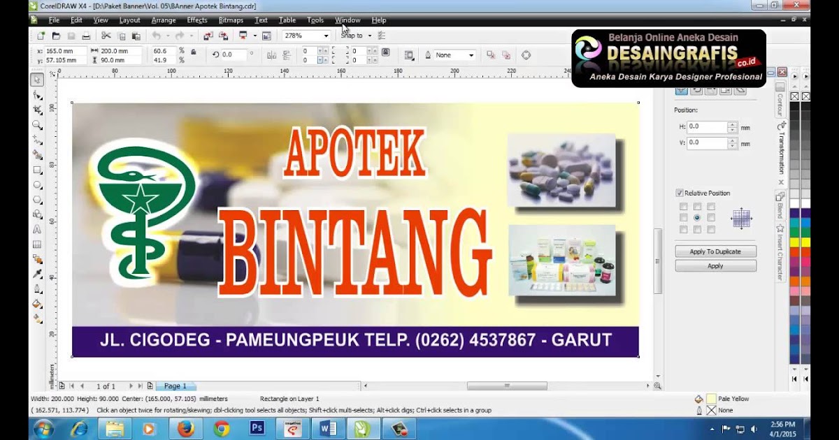Click the H position input field

coord(707,127)
